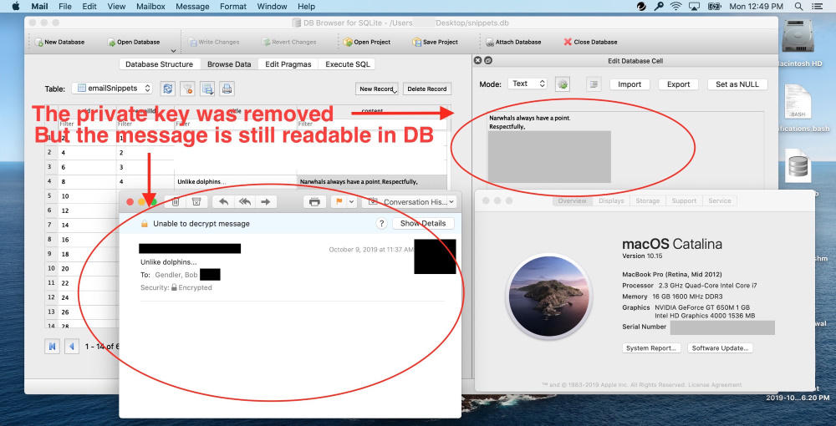Click the question mark help button

pyautogui.click(x=381, y=224)
